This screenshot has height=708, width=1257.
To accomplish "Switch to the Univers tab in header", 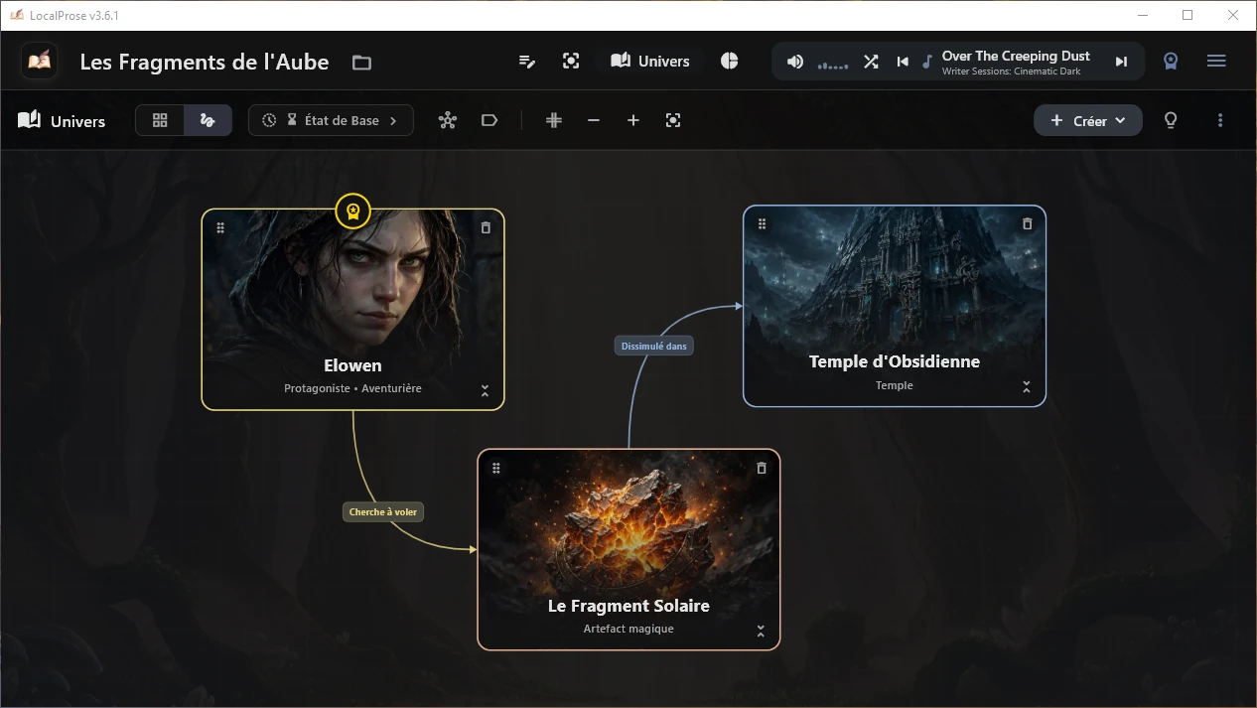I will pos(650,62).
